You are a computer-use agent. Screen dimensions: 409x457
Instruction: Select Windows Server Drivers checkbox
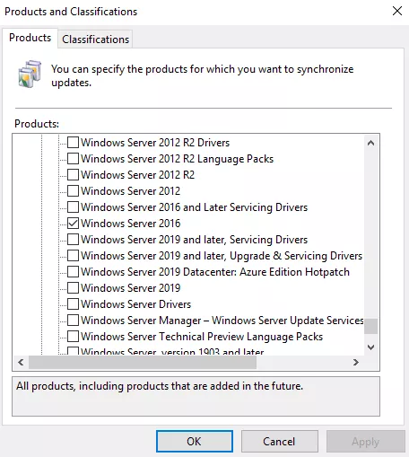click(73, 304)
